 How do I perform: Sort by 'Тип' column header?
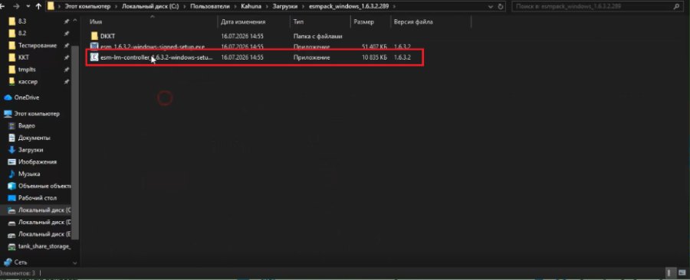coord(298,22)
